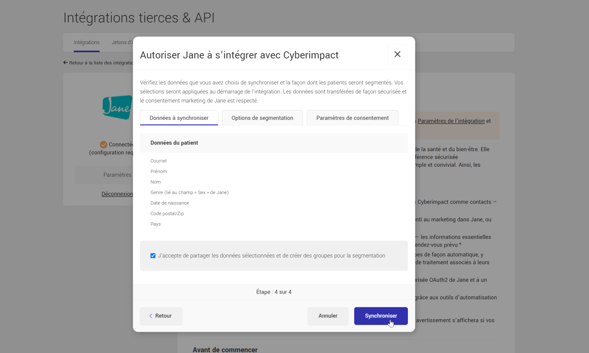The image size is (589, 353).
Task: Click the dialog title Autoriser Jane à s'intégrer
Action: [239, 55]
